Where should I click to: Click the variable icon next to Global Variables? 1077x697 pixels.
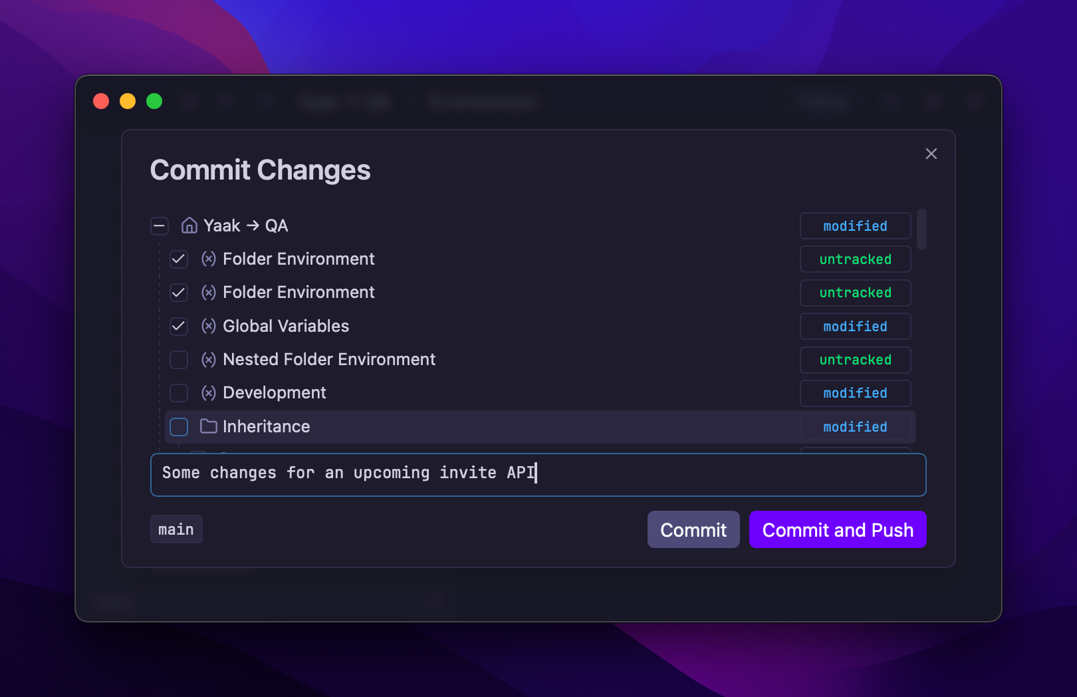coord(209,326)
